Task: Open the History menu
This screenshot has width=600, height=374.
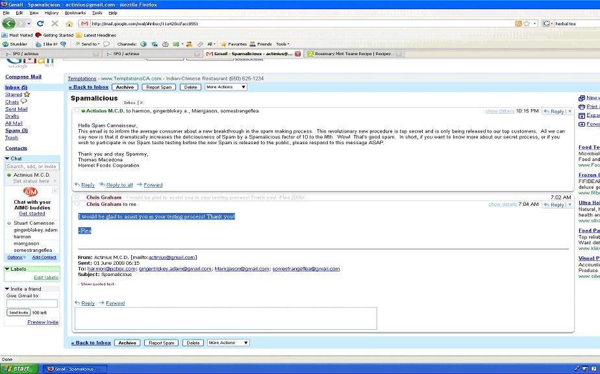Action: coord(51,12)
